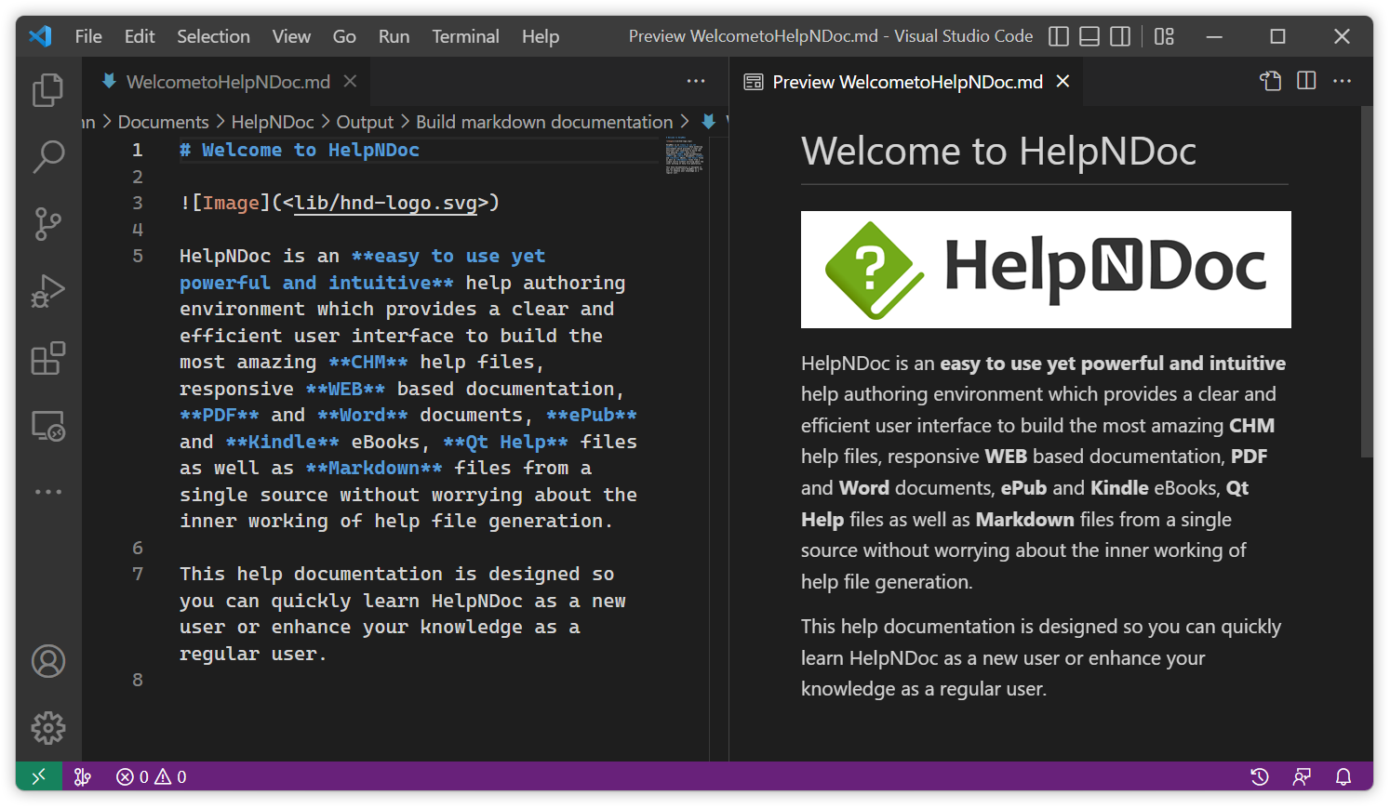Open the Explorer view in activity bar
The image size is (1390, 808).
click(48, 90)
